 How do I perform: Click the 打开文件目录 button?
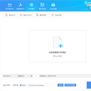(x=70, y=85)
